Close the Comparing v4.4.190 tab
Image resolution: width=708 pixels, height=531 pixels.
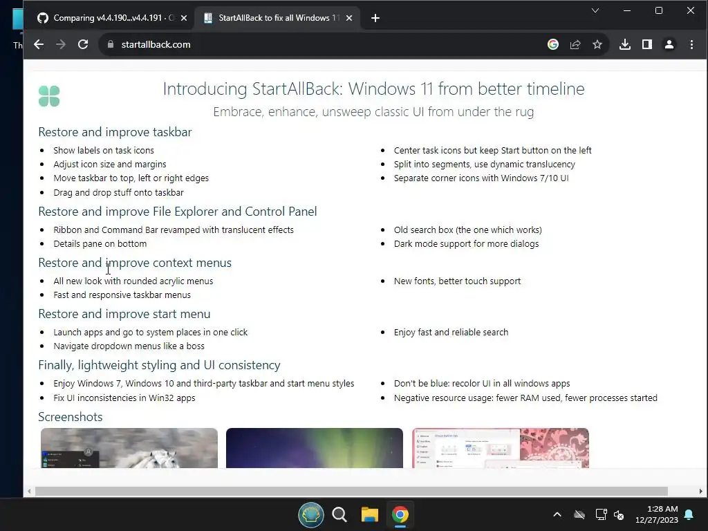184,18
